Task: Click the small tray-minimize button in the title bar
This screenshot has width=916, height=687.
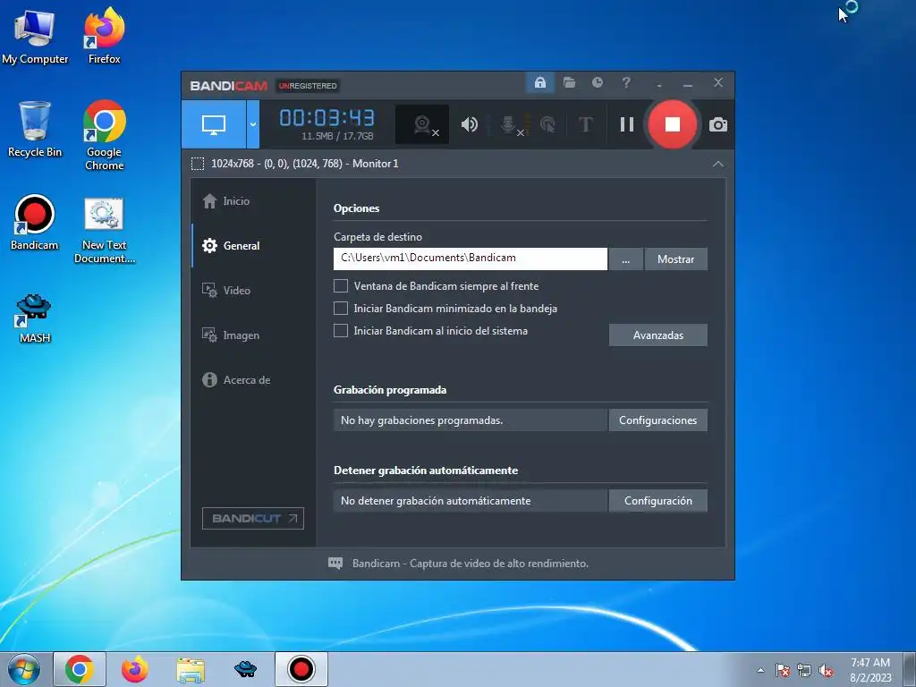Action: 659,85
